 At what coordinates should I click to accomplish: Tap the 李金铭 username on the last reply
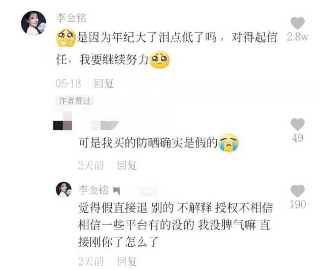(x=93, y=190)
